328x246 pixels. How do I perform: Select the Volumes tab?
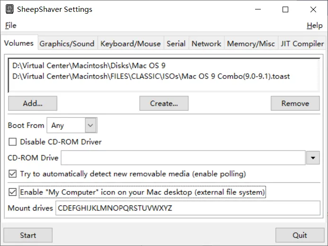(x=19, y=43)
